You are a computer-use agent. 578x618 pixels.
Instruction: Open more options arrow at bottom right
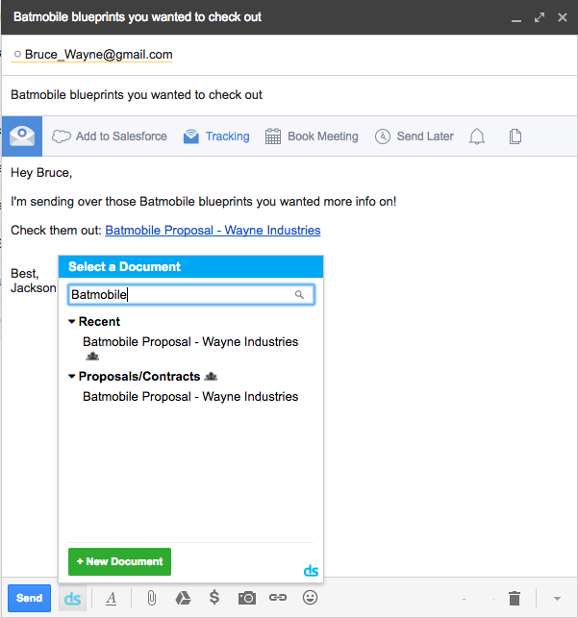coord(557,599)
